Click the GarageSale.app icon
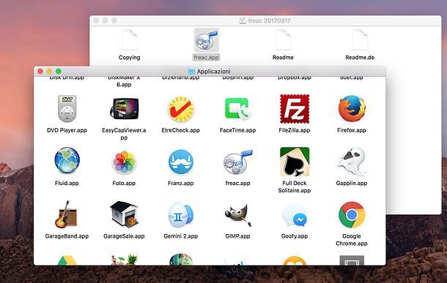Screen dimensions: 447x283 pyautogui.click(x=124, y=214)
